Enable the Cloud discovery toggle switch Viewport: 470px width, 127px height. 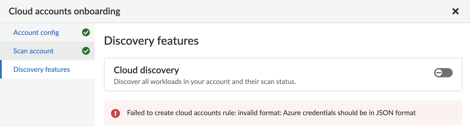coord(443,73)
